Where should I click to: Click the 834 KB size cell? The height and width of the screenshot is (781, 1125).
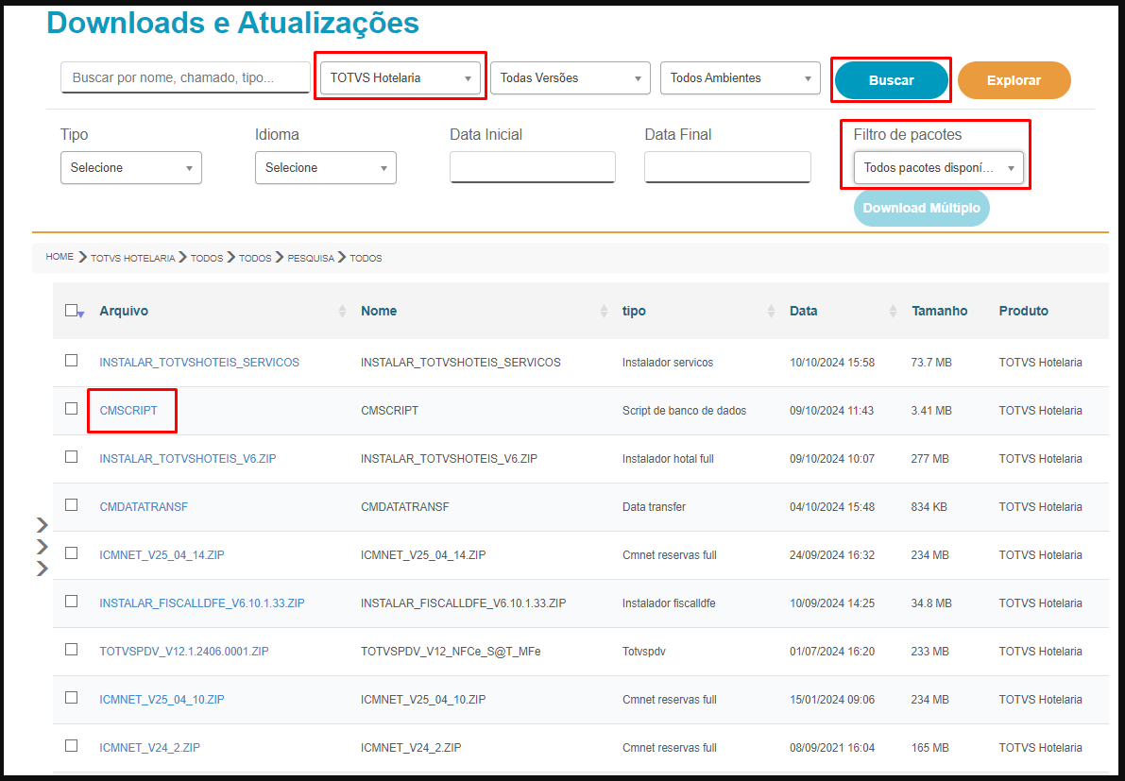pos(929,507)
